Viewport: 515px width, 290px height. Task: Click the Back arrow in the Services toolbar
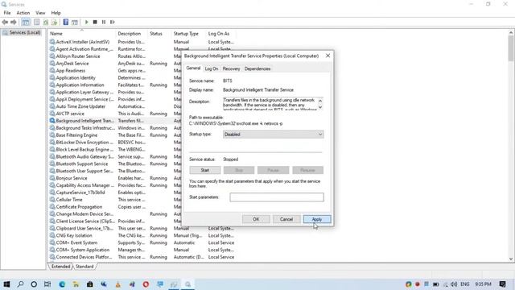pyautogui.click(x=5, y=22)
